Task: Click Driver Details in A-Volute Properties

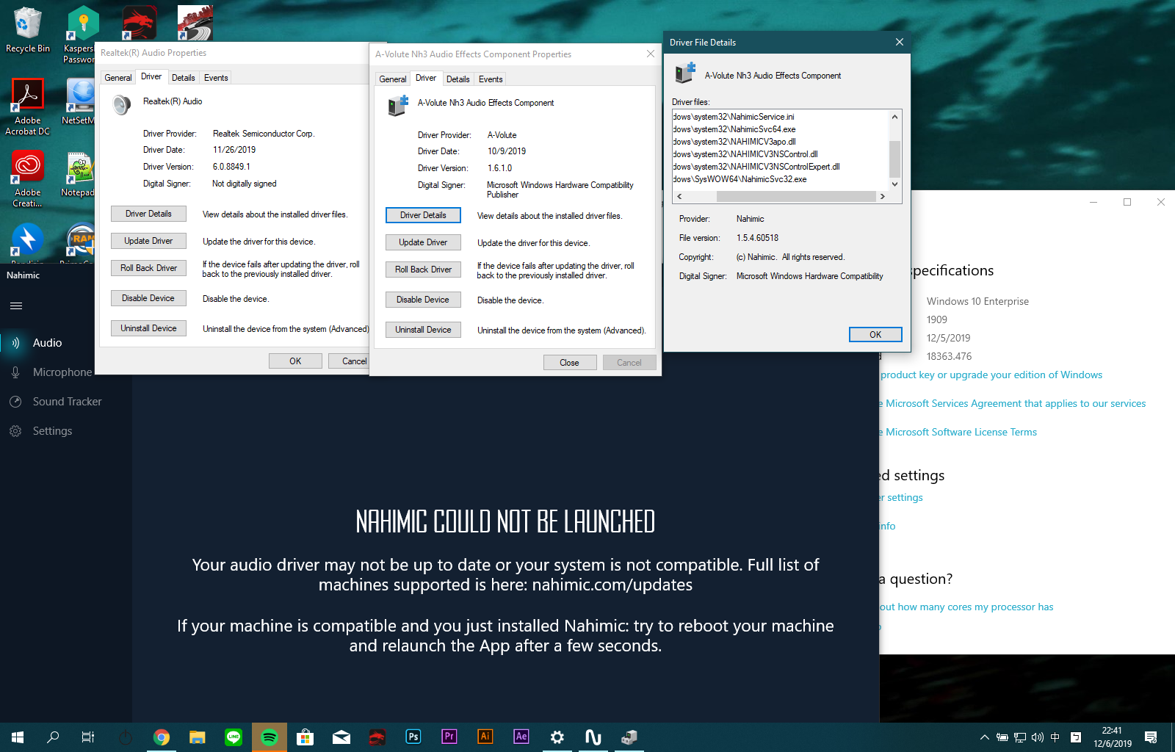Action: [x=423, y=215]
